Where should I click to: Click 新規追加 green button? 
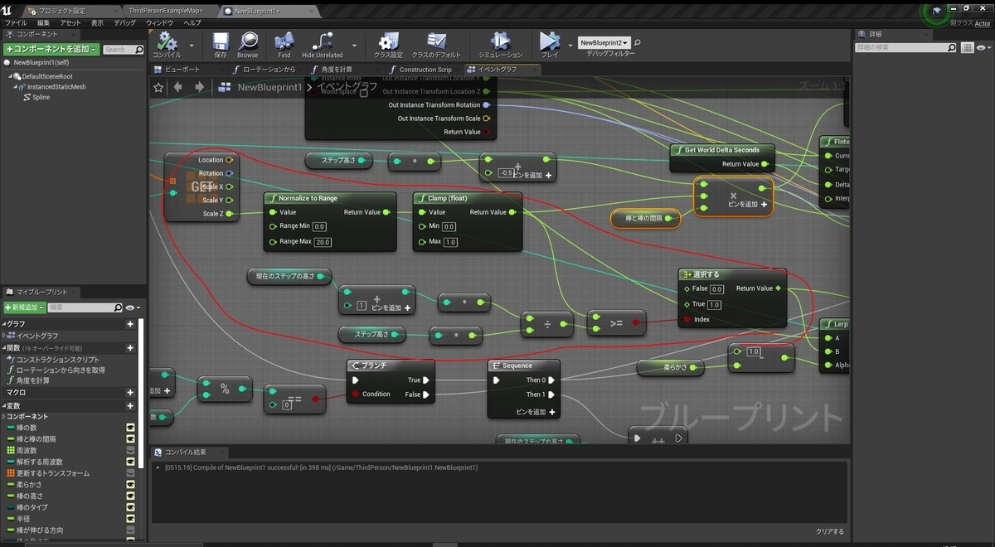24,307
